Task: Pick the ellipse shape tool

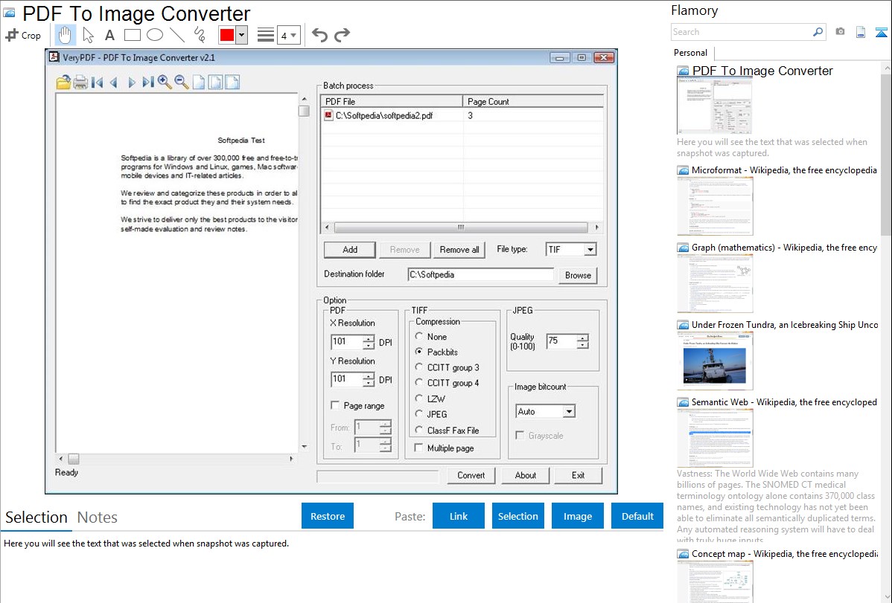Action: click(154, 35)
